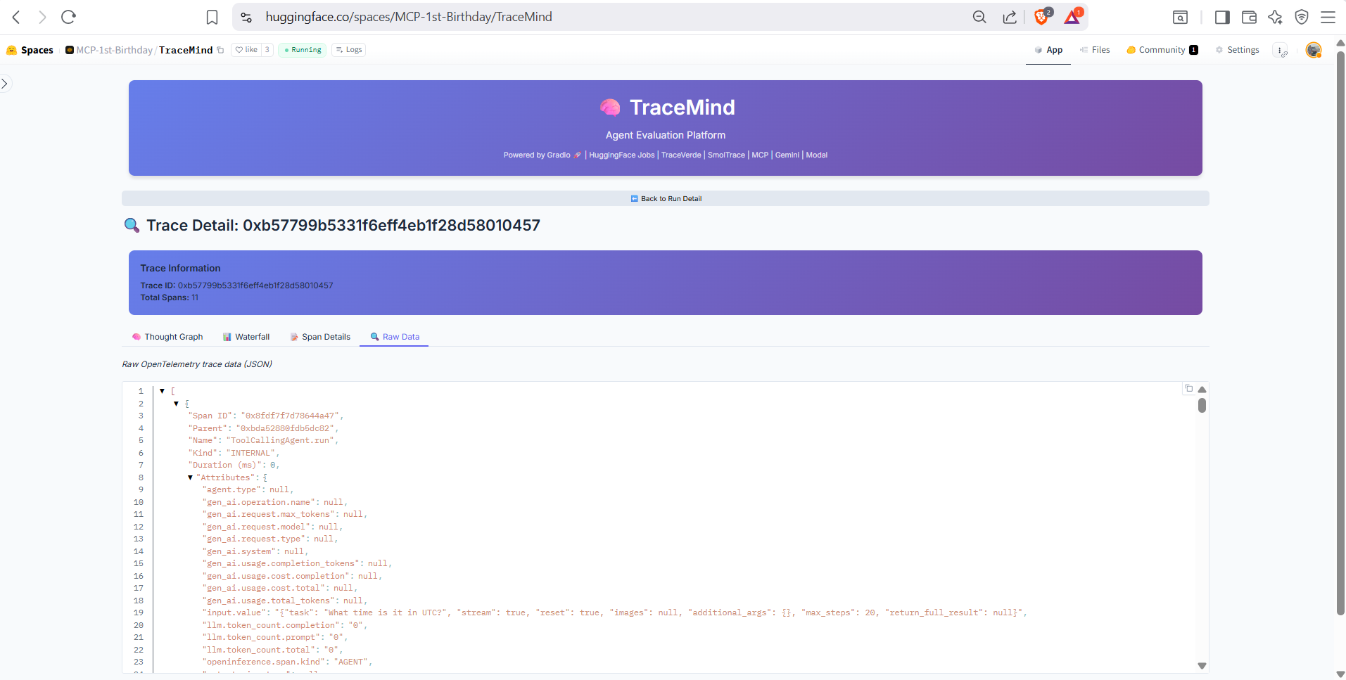
Task: Share this page icon
Action: (1010, 17)
